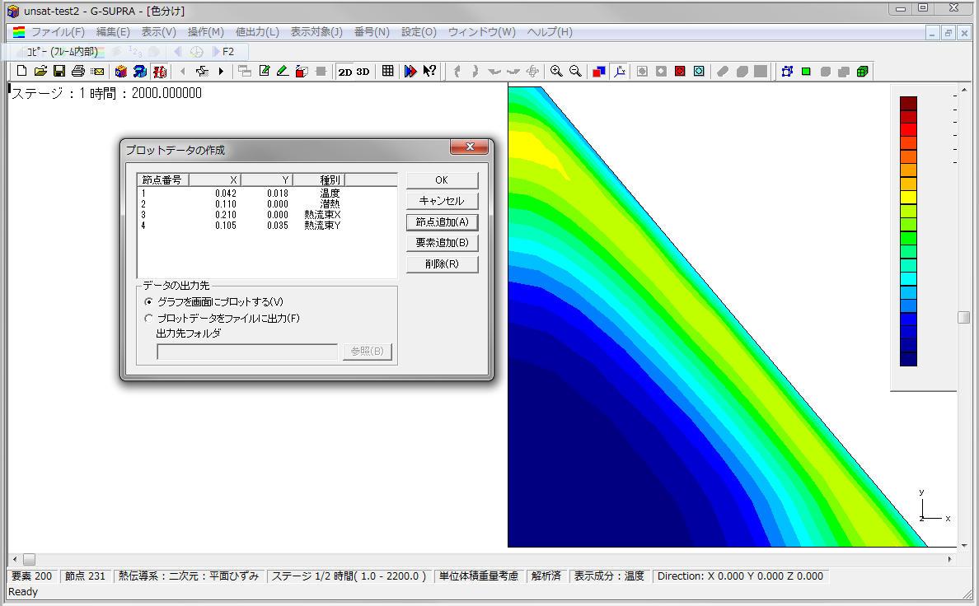Click the 要素追加(B) button

[442, 243]
